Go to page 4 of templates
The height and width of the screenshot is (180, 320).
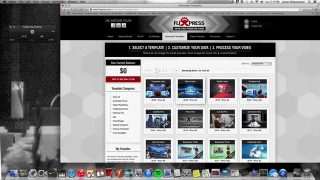click(x=166, y=71)
